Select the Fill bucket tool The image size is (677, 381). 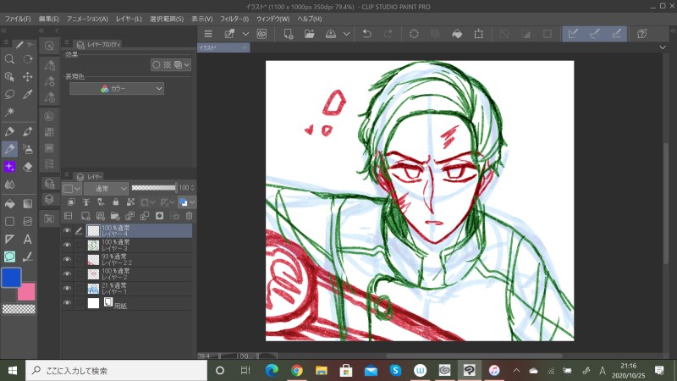click(x=9, y=203)
